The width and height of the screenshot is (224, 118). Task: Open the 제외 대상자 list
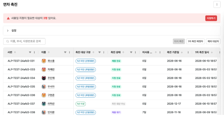coord(213,41)
